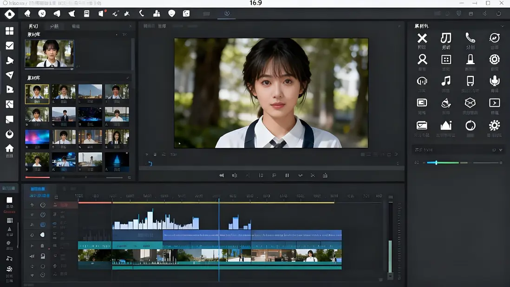Screen dimensions: 510x287
Task: Toggle the circle control on first timeline track
Action: [x=43, y=205]
